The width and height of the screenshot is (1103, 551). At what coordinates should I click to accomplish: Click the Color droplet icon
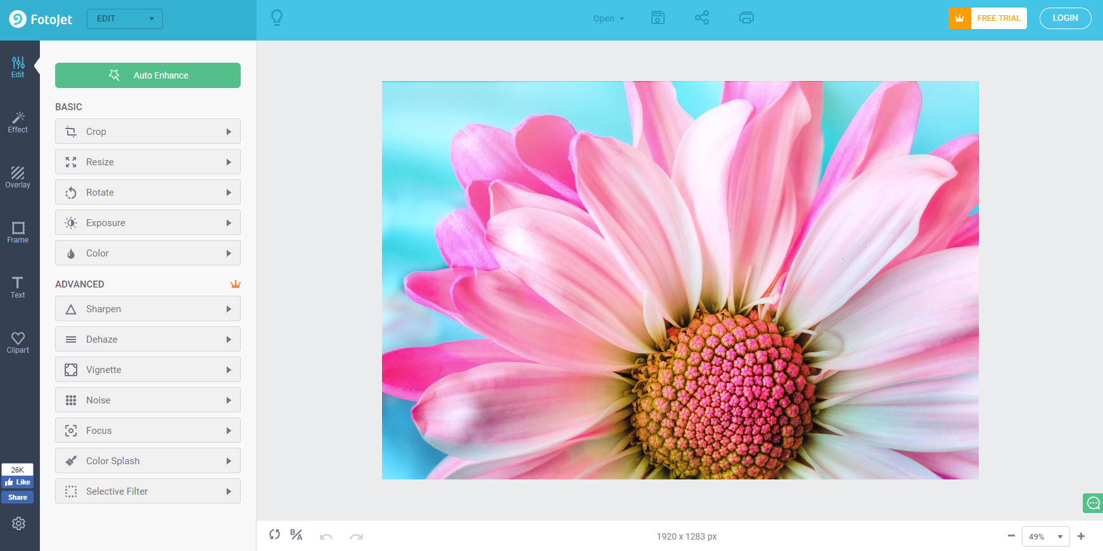click(71, 253)
